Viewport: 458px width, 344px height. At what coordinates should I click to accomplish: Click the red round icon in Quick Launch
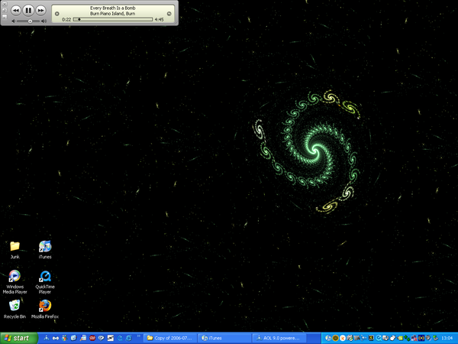click(92, 338)
